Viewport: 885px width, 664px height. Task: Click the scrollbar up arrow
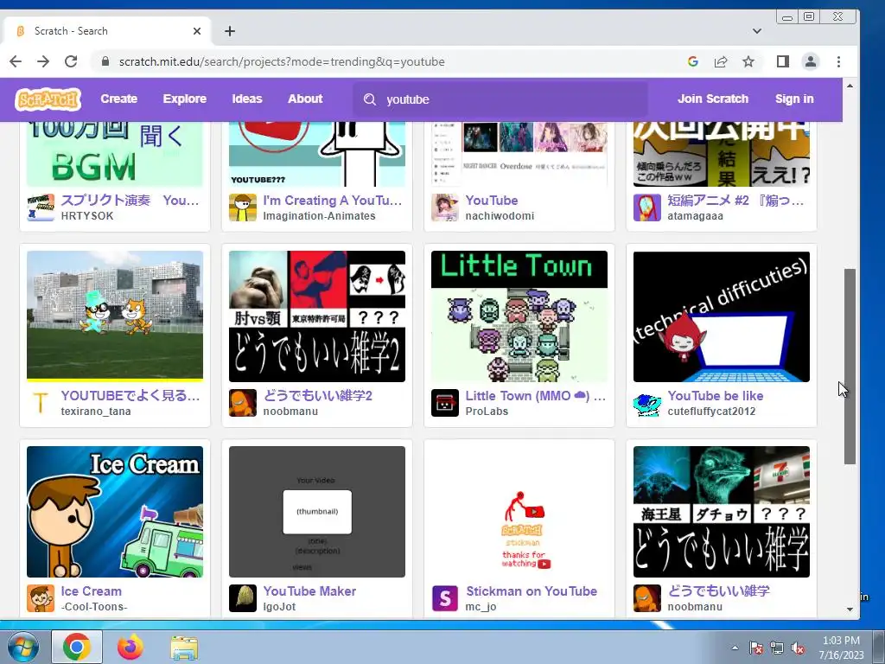click(x=850, y=86)
